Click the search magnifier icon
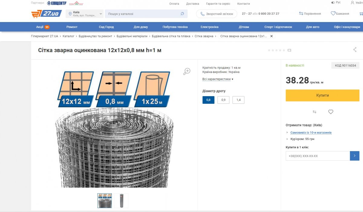 click(182, 14)
